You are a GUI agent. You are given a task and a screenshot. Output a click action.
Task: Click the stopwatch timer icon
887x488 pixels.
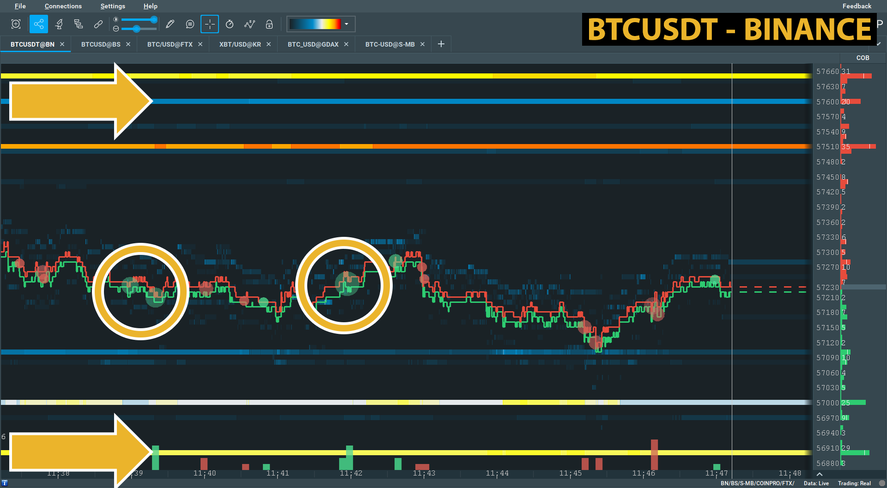coord(230,24)
